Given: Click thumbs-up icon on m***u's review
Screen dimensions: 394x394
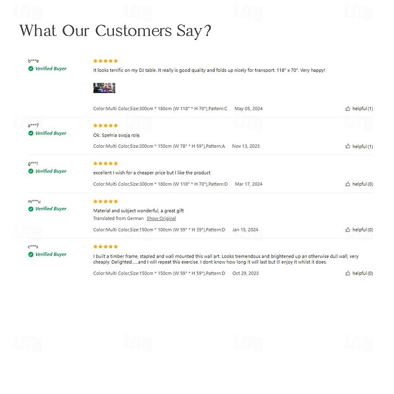Looking at the screenshot, I should tap(348, 230).
